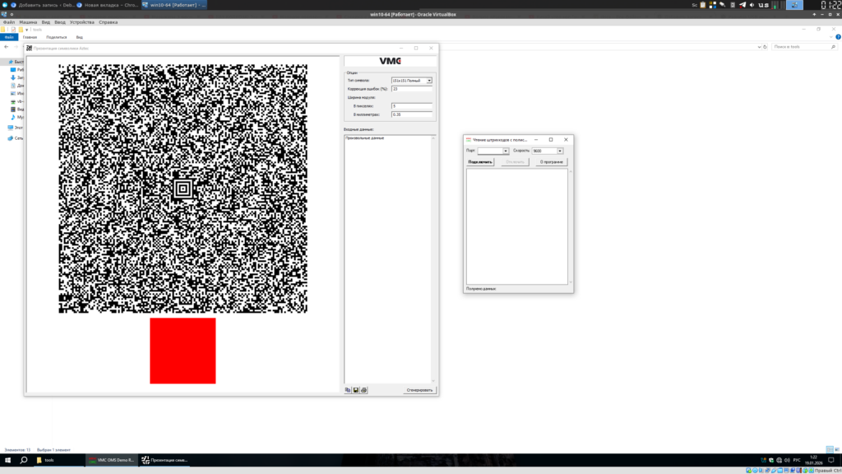Image resolution: width=842 pixels, height=474 pixels.
Task: Click the 'О программе' button
Action: click(x=552, y=162)
